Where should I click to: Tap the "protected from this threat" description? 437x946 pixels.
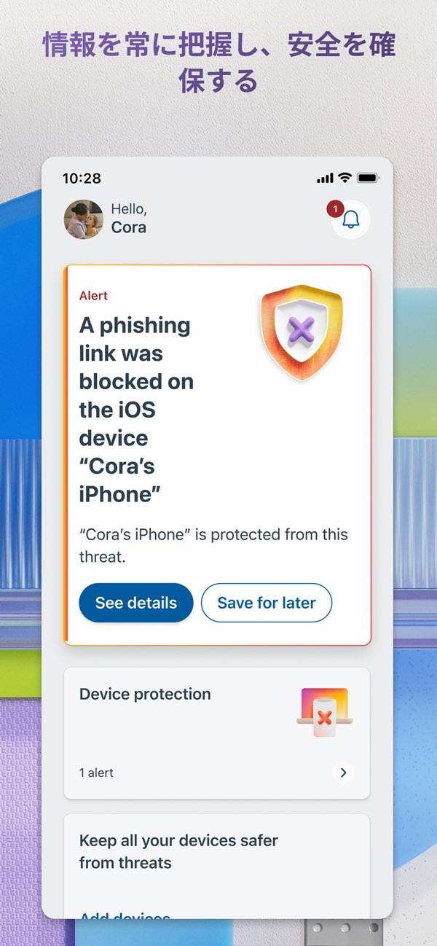[x=213, y=546]
